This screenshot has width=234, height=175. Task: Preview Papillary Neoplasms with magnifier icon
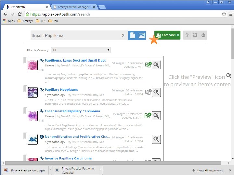(x=156, y=92)
